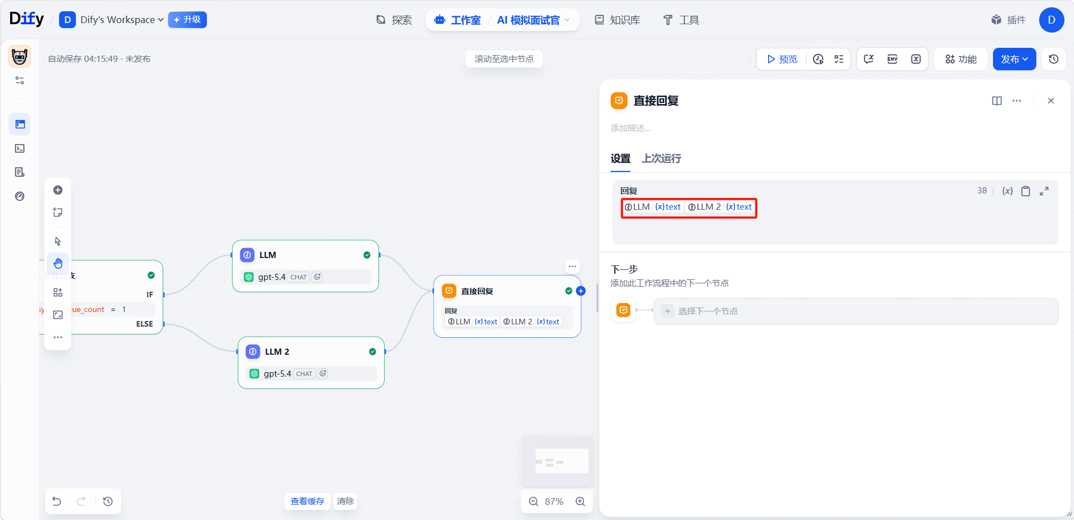This screenshot has width=1074, height=520.
Task: Select the pointer mode tool
Action: pyautogui.click(x=58, y=241)
